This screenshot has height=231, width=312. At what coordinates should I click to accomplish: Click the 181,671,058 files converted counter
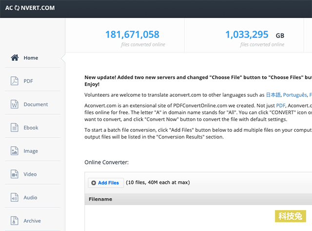tap(132, 35)
